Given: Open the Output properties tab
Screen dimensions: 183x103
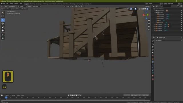Looking at the screenshot, I should [153, 47].
